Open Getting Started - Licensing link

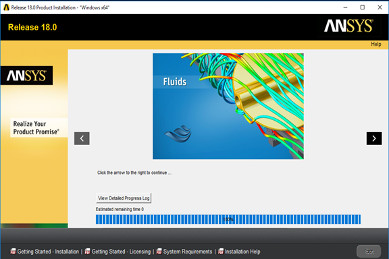[121, 252]
